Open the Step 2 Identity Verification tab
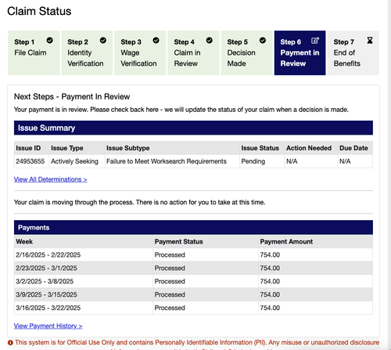Viewport: 391px width, 350px height. coord(87,53)
